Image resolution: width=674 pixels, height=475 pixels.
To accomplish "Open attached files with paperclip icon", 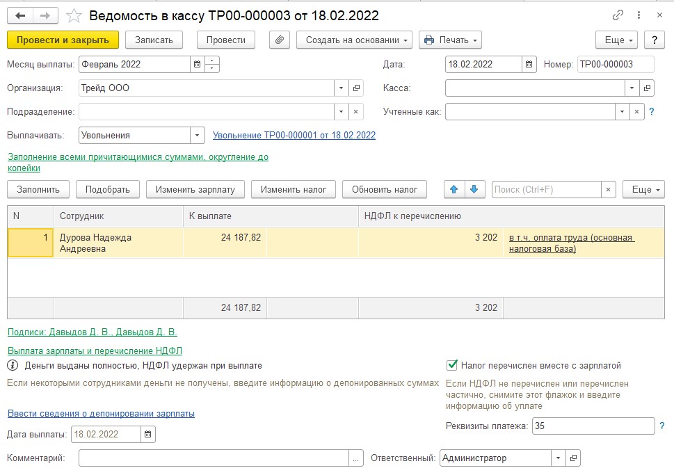I will 280,40.
